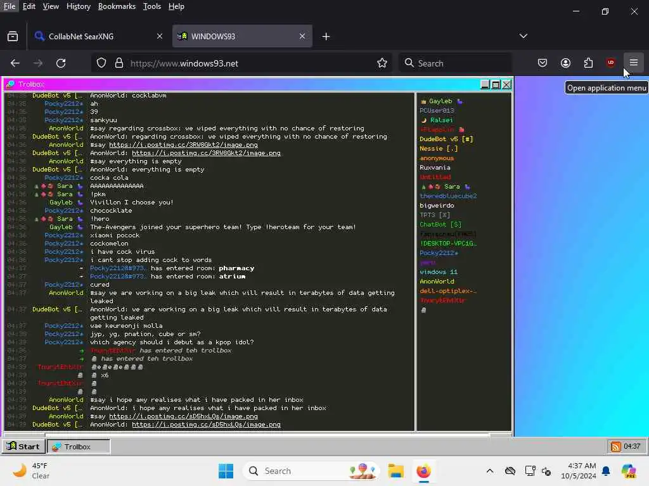Open Firefox application menu hamburger icon

coord(633,63)
